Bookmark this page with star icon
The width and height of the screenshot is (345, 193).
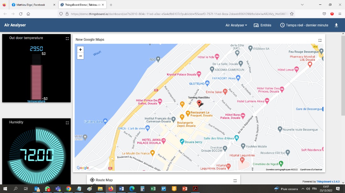click(292, 14)
